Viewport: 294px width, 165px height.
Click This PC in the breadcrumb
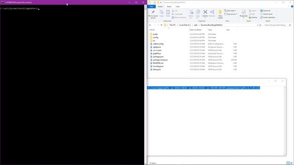[172, 25]
